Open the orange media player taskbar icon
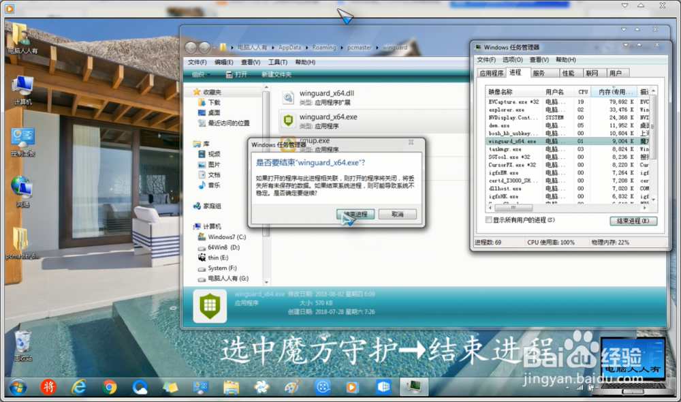Screen dimensions: 681x402 (352, 387)
